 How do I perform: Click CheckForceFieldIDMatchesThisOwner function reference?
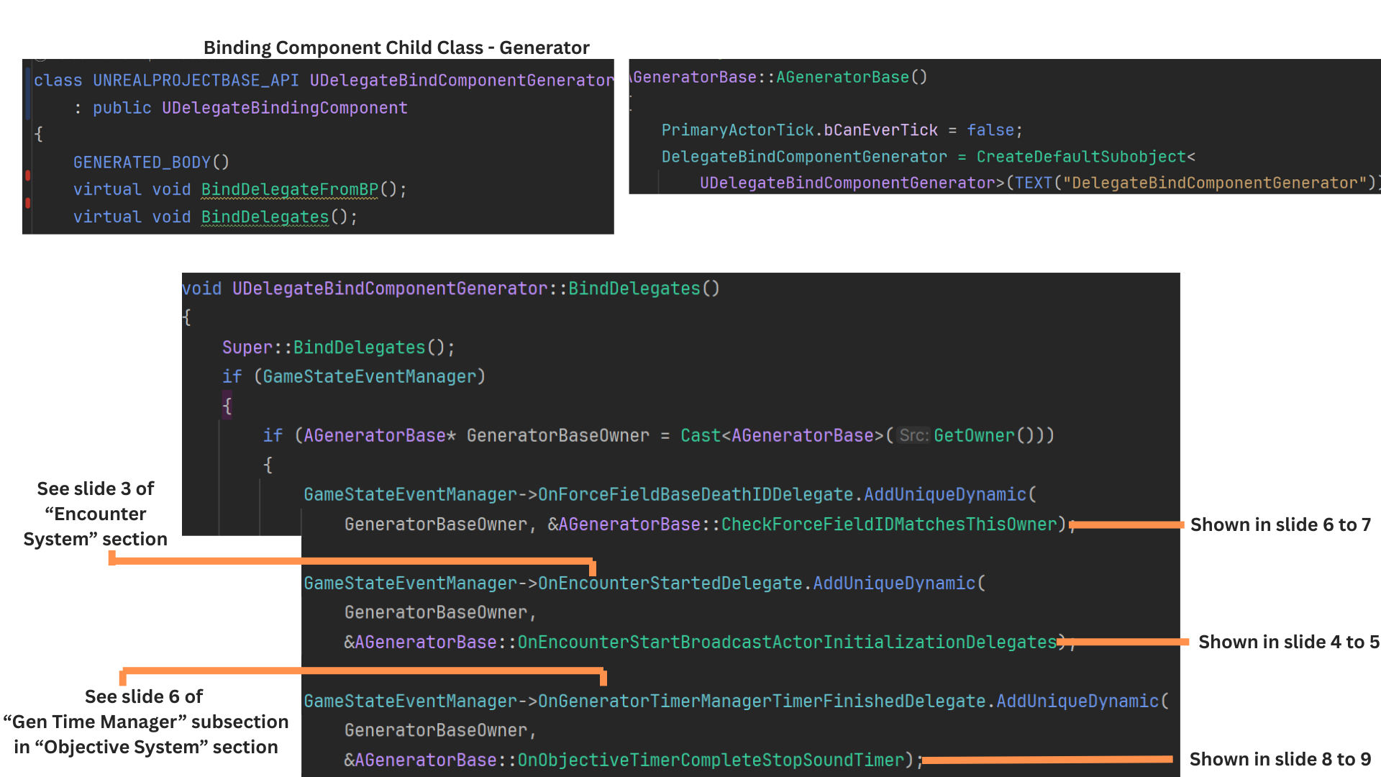[x=889, y=524]
